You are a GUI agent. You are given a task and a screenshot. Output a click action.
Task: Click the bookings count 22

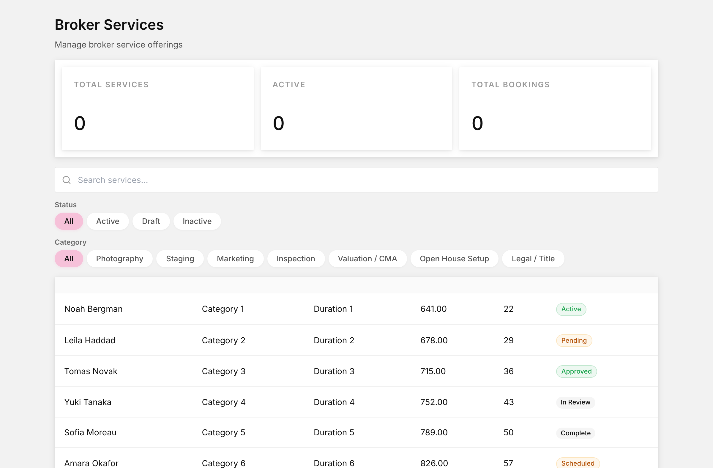click(508, 309)
